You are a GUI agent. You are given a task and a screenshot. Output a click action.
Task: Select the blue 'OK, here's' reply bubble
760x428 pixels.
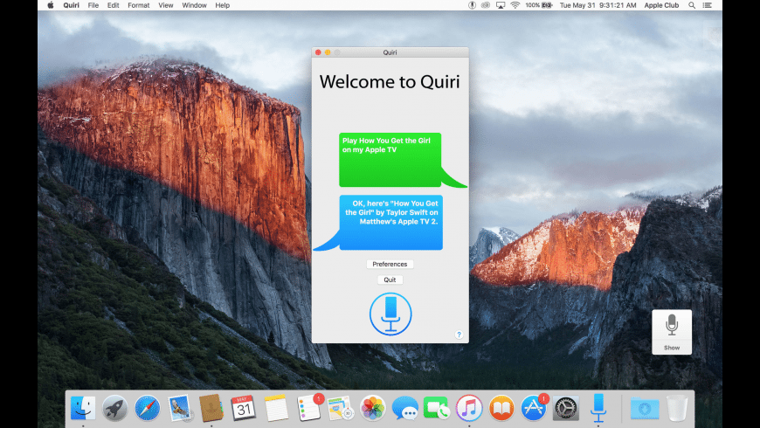tap(390, 223)
